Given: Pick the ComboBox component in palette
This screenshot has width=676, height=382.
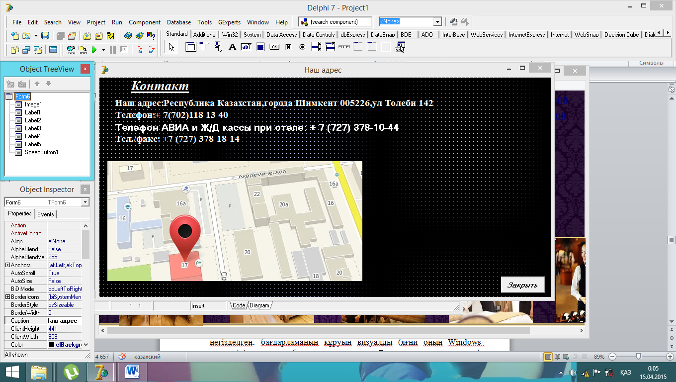Looking at the screenshot, I should 330,47.
